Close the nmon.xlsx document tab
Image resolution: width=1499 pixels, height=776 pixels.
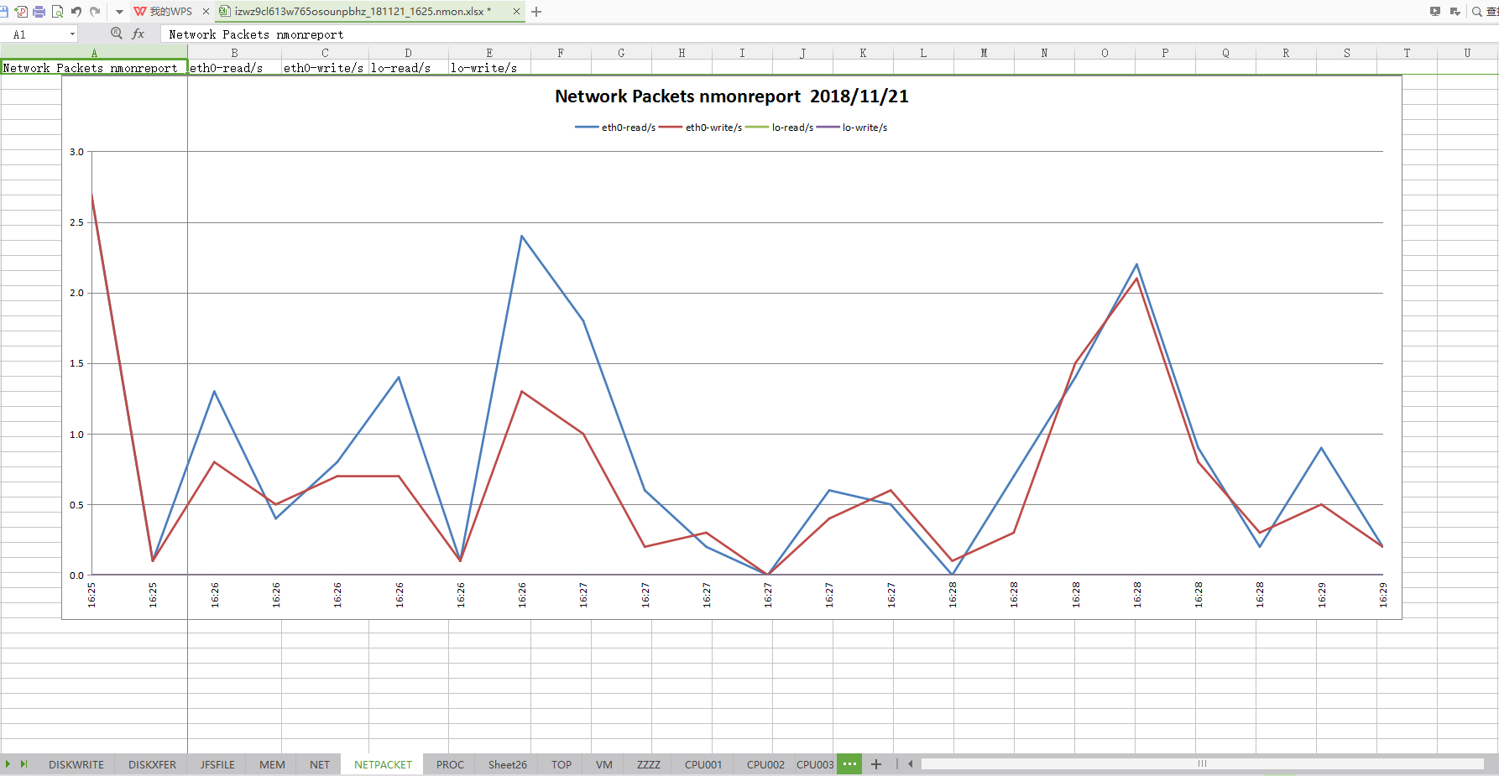(x=516, y=12)
